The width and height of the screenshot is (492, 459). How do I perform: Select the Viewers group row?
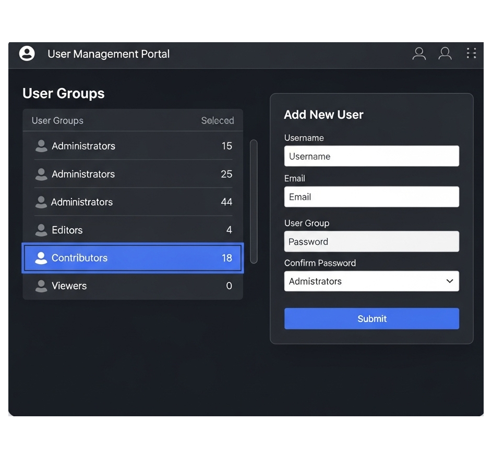(x=133, y=286)
